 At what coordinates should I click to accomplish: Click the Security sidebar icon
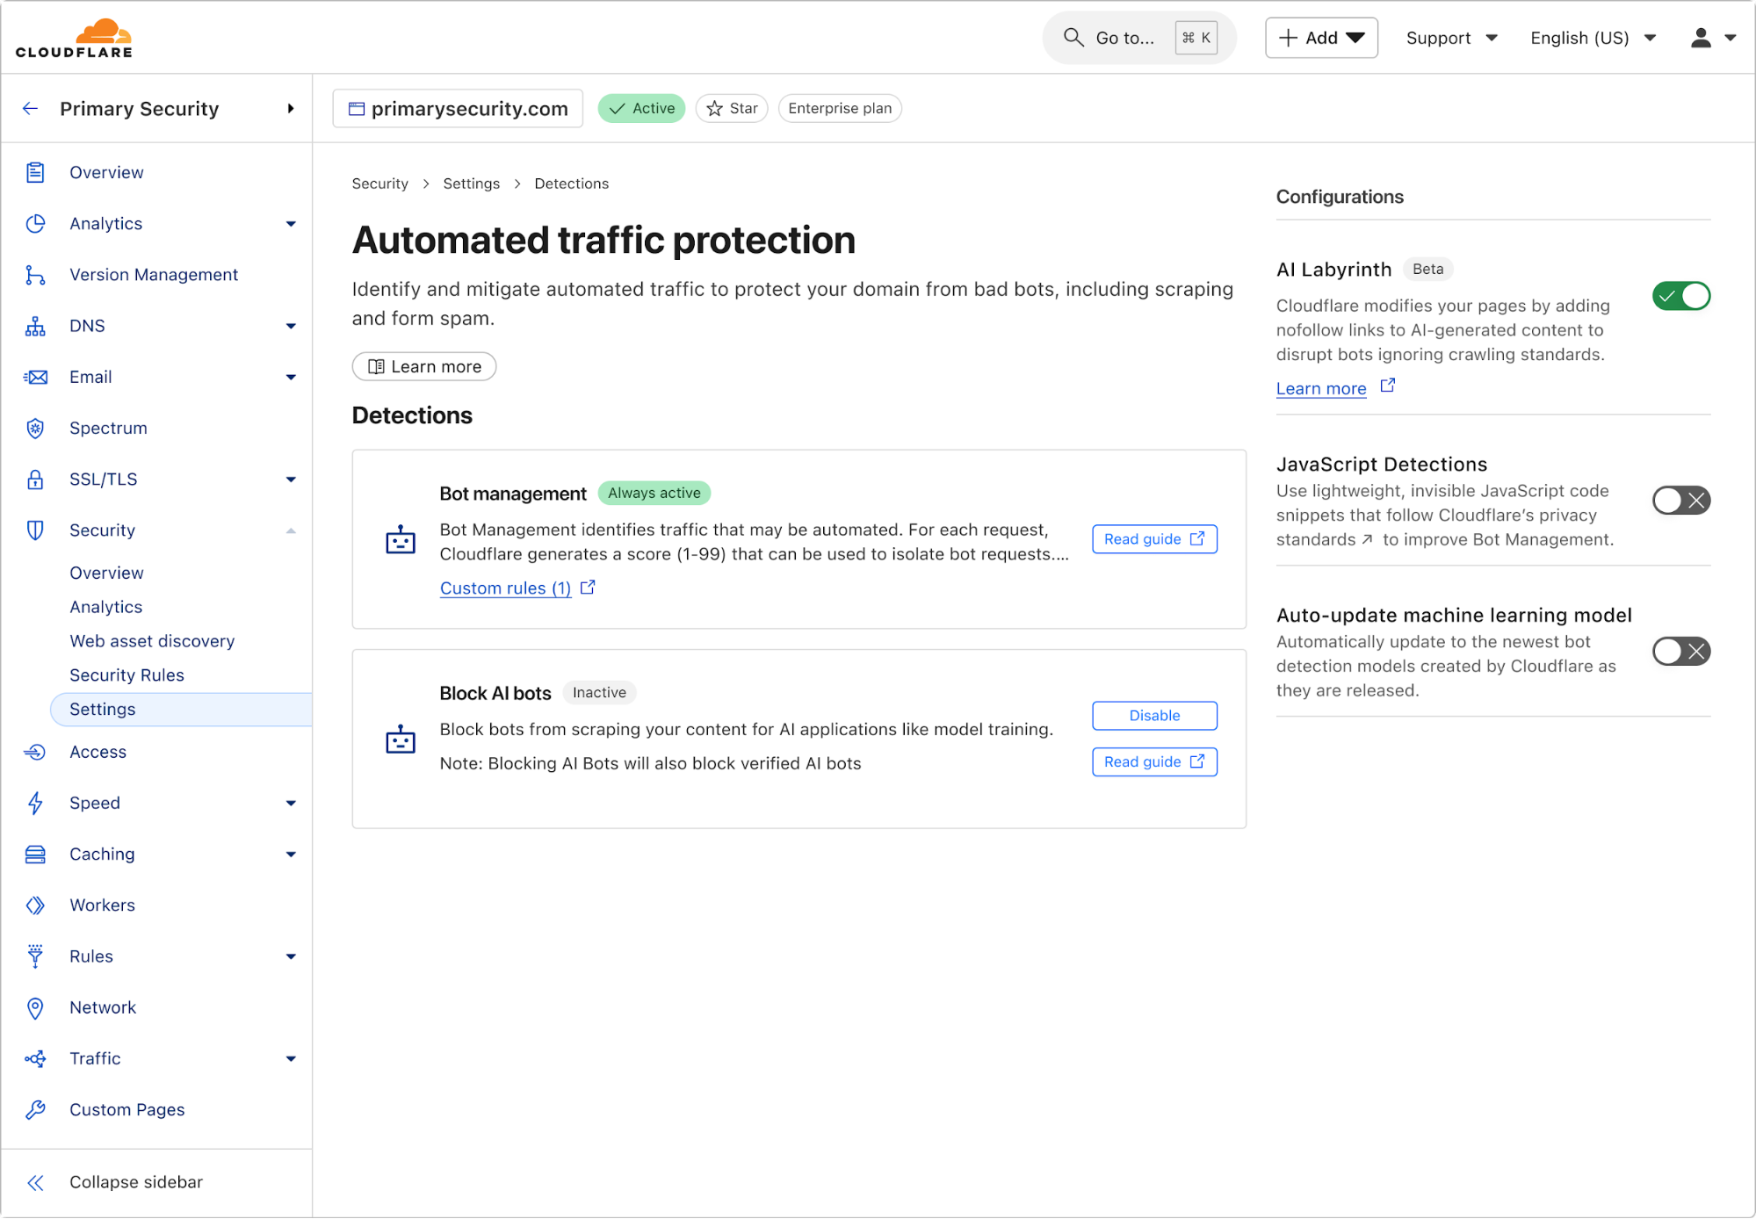coord(36,530)
